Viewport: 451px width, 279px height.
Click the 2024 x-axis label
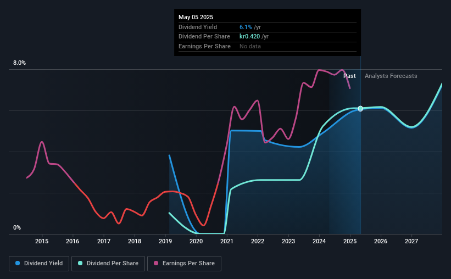pos(319,241)
